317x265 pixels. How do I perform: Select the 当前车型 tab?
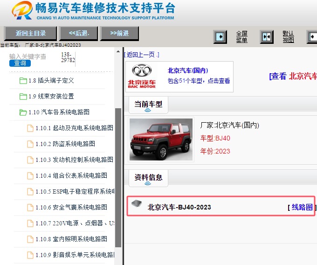pos(148,105)
